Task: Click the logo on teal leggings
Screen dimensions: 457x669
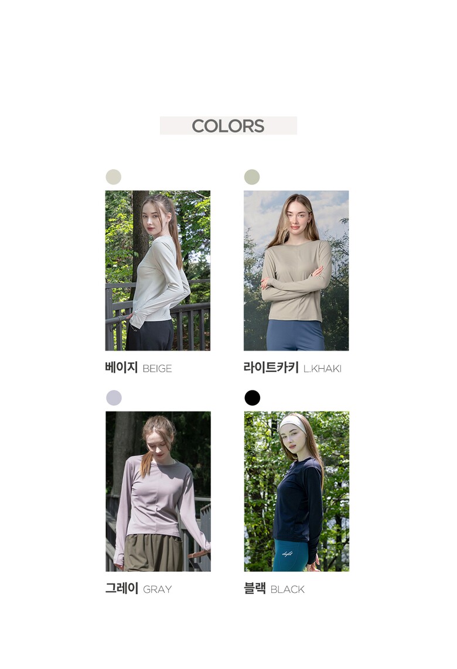Action: coord(288,554)
